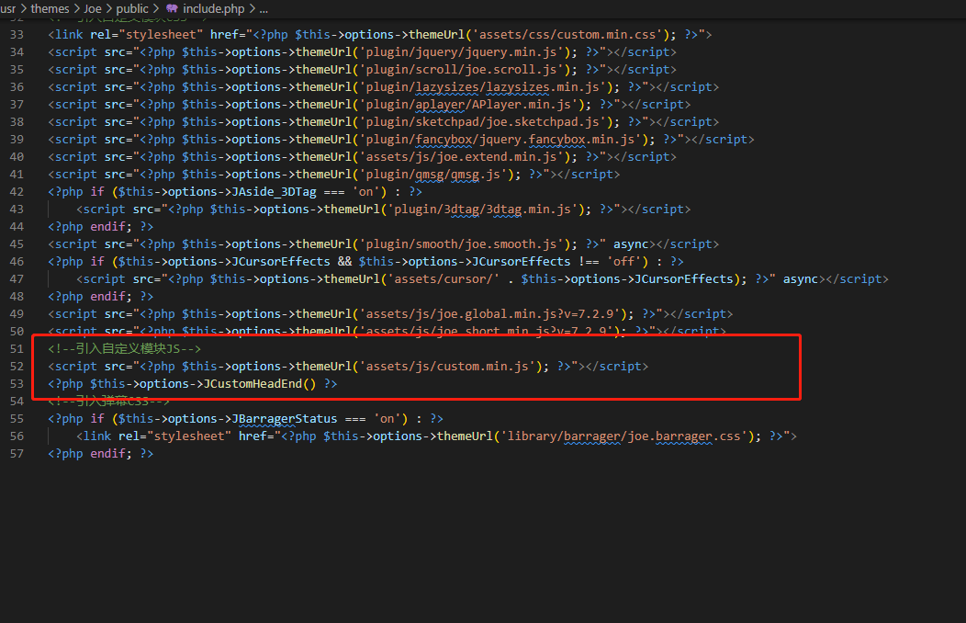
Task: Click 'endif' keyword on line 48
Action: (107, 297)
